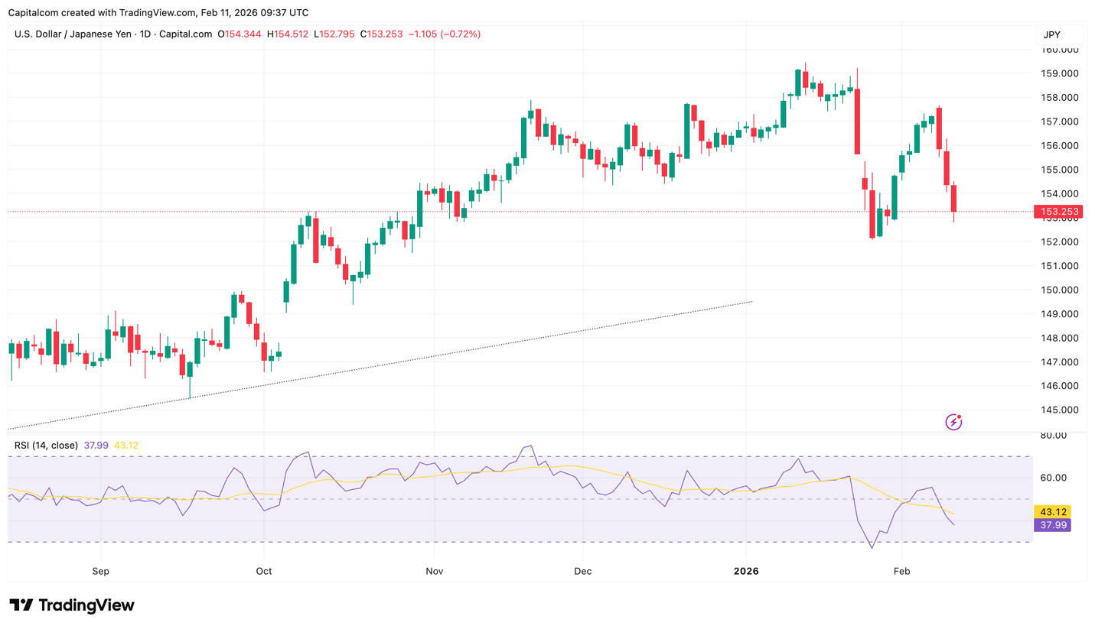Click the purple lightning bolt event icon
1095x629 pixels.
[x=953, y=421]
